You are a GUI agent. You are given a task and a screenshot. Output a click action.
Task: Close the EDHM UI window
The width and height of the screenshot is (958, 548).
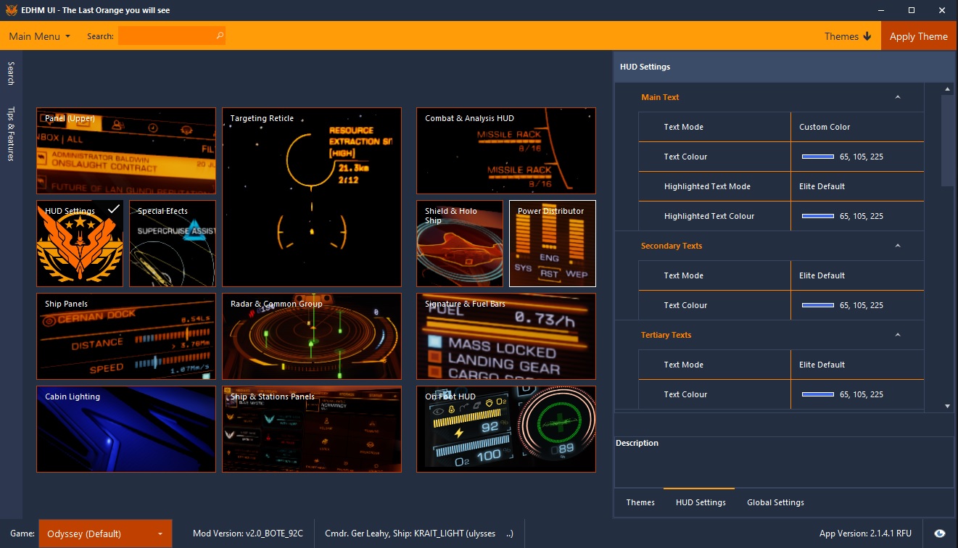(x=942, y=10)
